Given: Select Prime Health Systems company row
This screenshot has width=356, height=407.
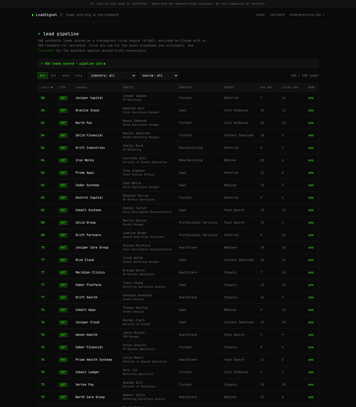Looking at the screenshot, I should 178,360.
